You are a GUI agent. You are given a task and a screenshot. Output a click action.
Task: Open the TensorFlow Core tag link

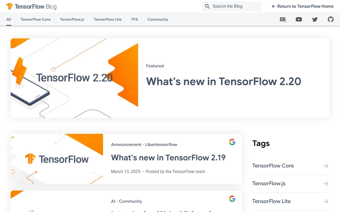(273, 166)
